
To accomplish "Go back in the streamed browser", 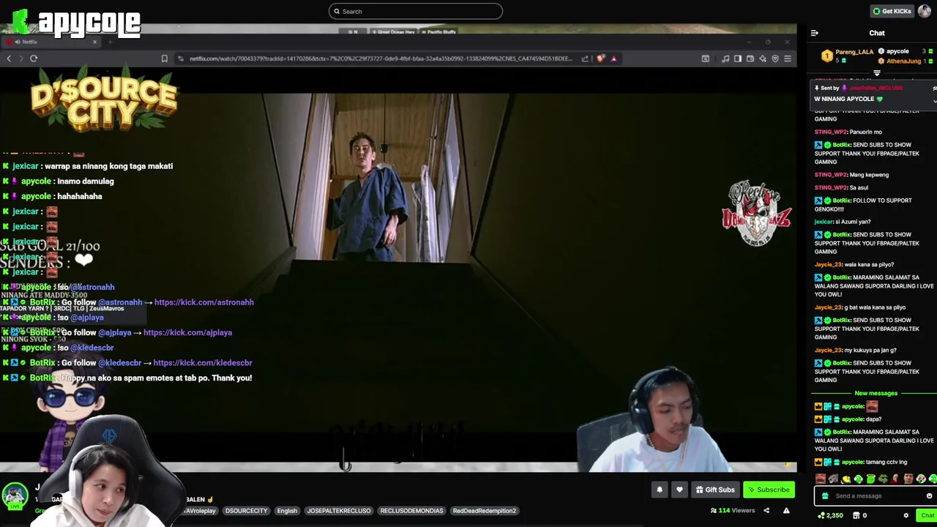I will coord(9,59).
